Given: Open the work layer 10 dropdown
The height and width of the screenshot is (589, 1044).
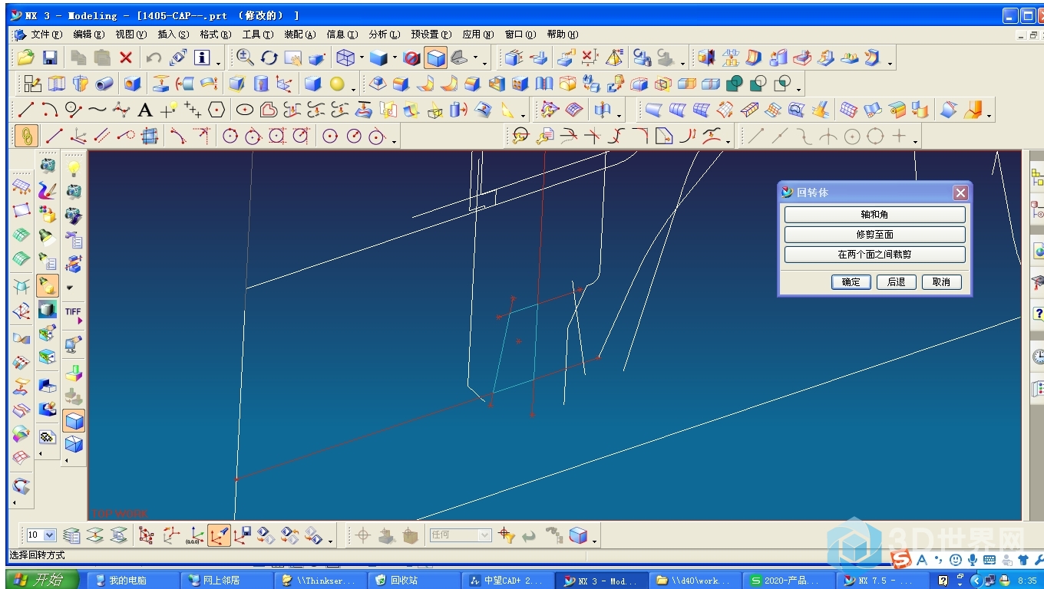Looking at the screenshot, I should click(51, 535).
